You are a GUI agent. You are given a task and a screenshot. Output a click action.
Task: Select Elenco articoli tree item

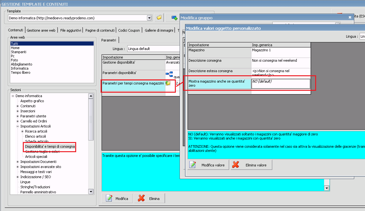35,136
